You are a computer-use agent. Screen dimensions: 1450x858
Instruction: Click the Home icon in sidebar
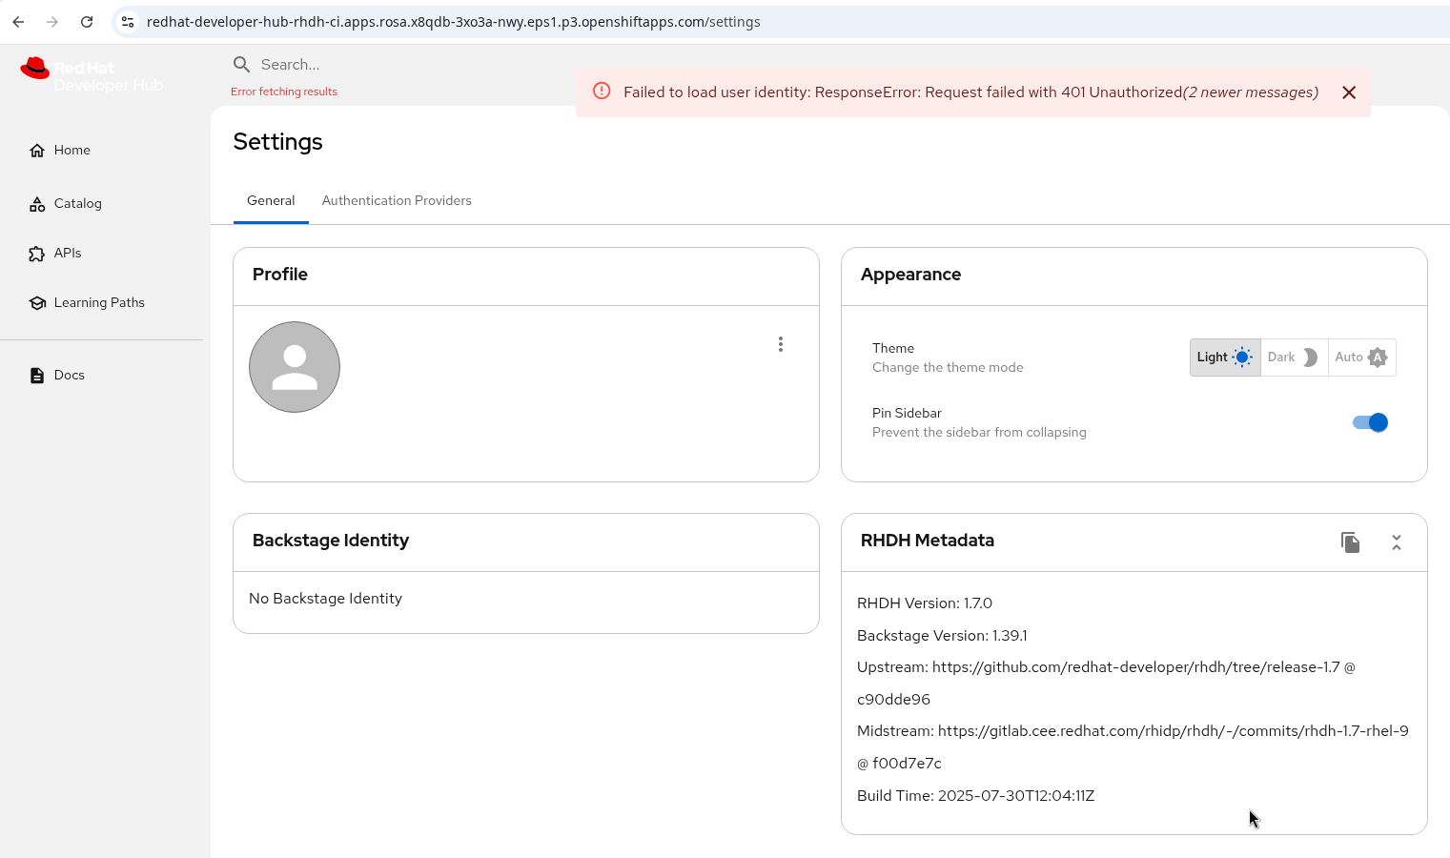37,151
